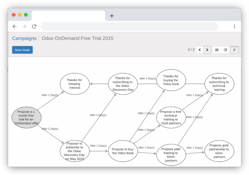Image resolution: width=249 pixels, height=175 pixels.
Task: Focus the browser address bar
Action: pos(129,27)
